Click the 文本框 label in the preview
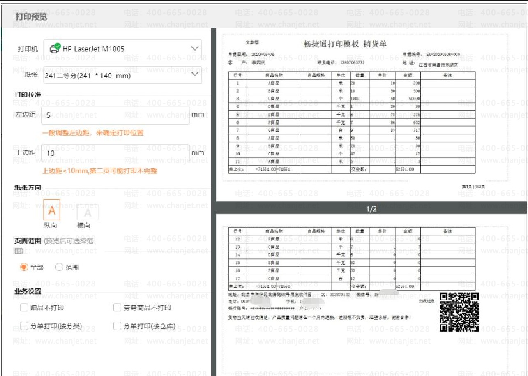The height and width of the screenshot is (376, 528). pos(252,42)
